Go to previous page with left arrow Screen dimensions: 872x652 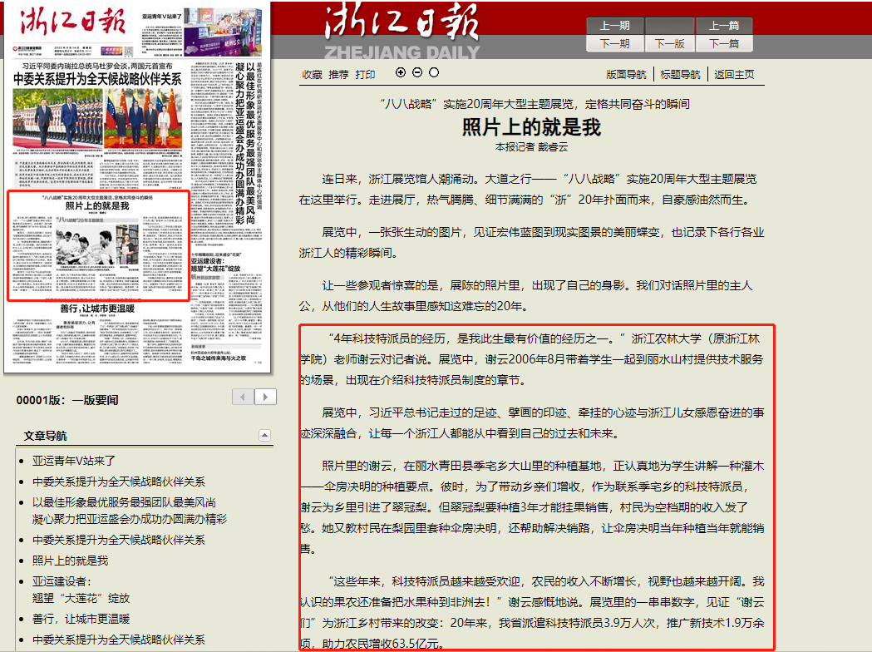[x=243, y=397]
